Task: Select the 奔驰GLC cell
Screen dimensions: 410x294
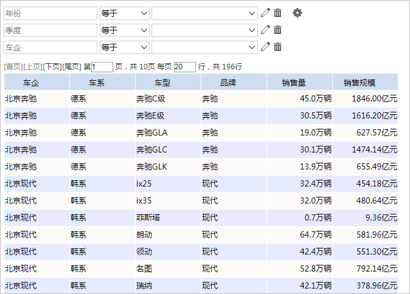Action: (x=168, y=149)
